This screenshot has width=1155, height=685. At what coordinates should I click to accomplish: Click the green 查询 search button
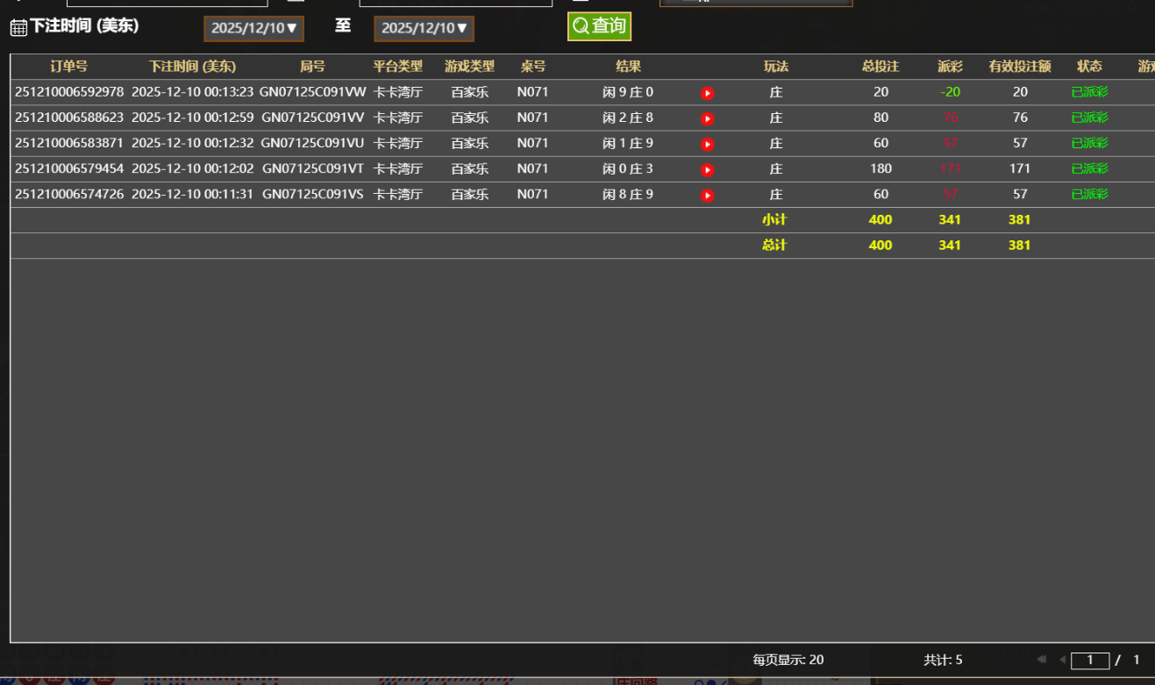(599, 26)
